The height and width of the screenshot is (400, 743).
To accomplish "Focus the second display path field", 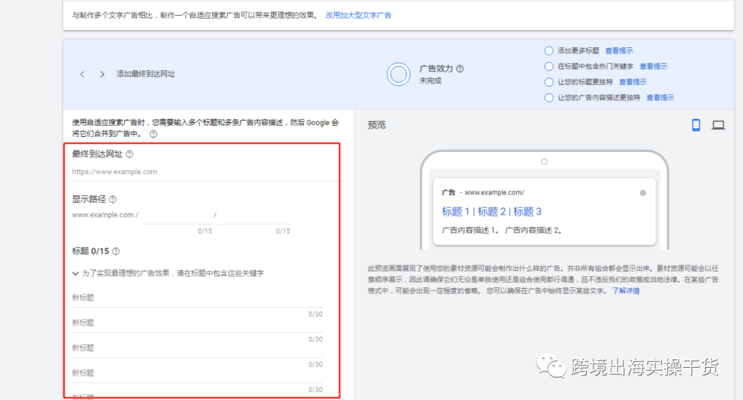I will coord(255,215).
